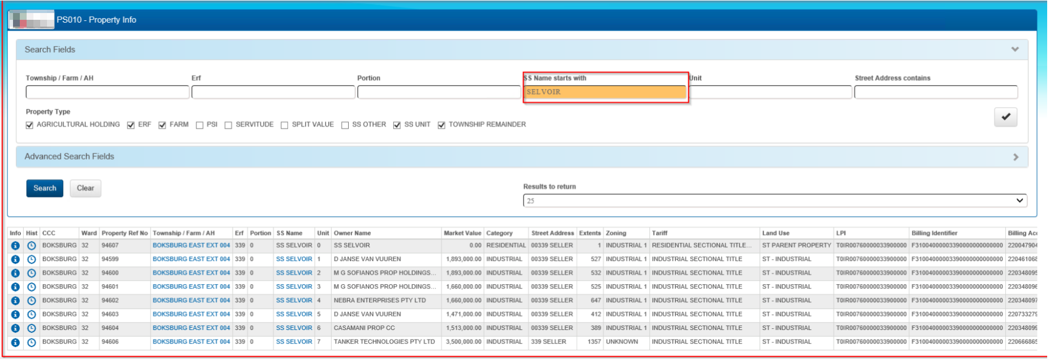Expand the Advanced Search Fields section

click(x=1015, y=157)
